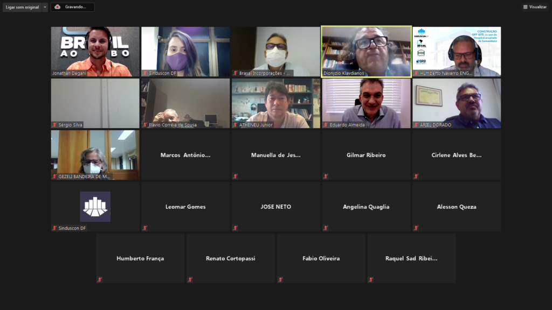Click muted mic icon on Humberto França tile

pos(99,279)
